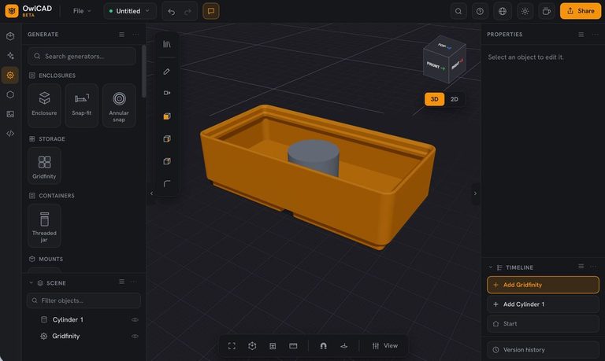Image resolution: width=605 pixels, height=361 pixels.
Task: Open the View settings menu
Action: (385, 346)
